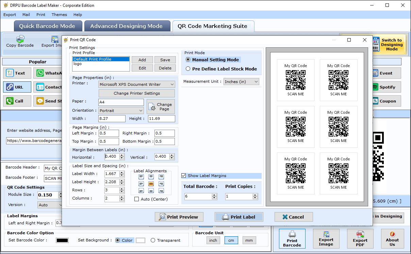Select top-left label alignment
This screenshot has width=411, height=254.
pyautogui.click(x=141, y=177)
